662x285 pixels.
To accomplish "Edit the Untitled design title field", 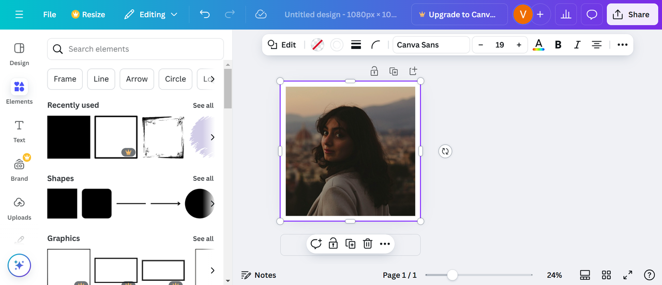I will point(341,14).
